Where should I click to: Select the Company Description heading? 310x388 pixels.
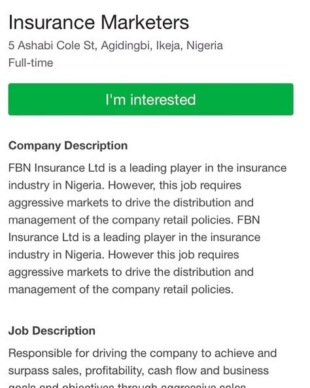(x=68, y=145)
